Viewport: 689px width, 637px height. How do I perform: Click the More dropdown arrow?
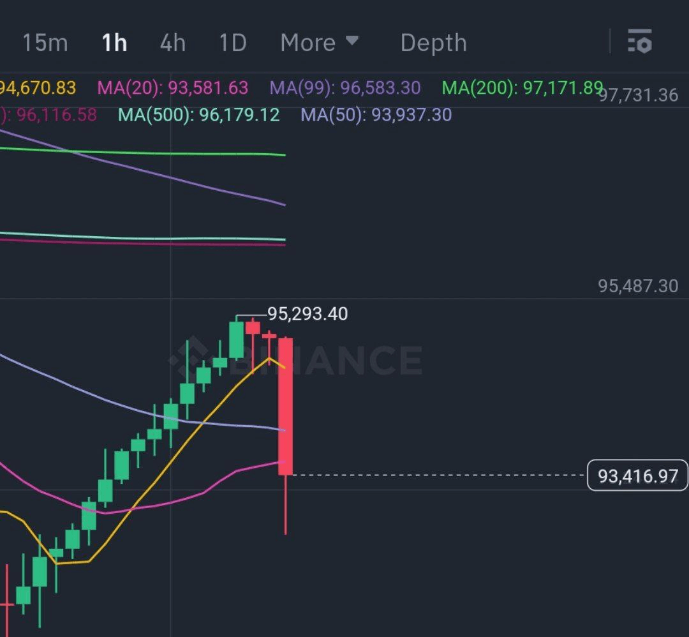coord(352,41)
